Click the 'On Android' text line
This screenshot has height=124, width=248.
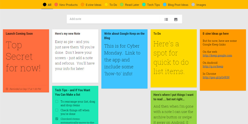click(x=210, y=63)
